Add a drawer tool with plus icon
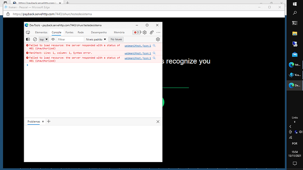This screenshot has width=303, height=170. point(49,121)
